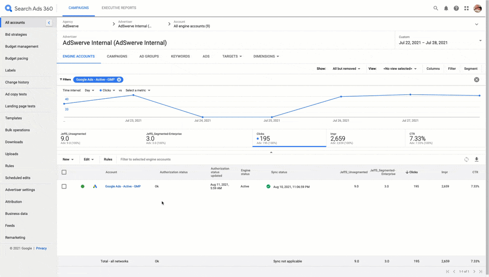Open the user profile avatar
This screenshot has height=277, width=489.
pyautogui.click(x=477, y=9)
